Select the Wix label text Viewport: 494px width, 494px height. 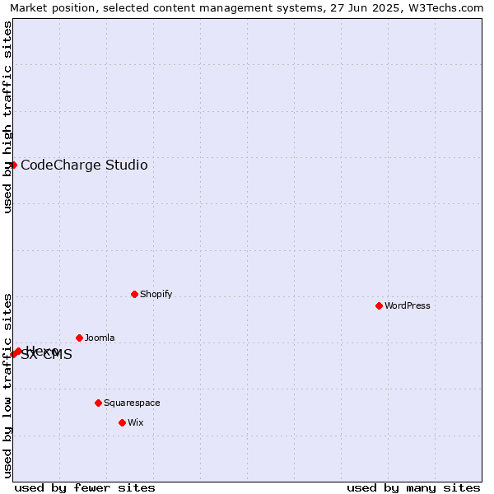(x=136, y=422)
